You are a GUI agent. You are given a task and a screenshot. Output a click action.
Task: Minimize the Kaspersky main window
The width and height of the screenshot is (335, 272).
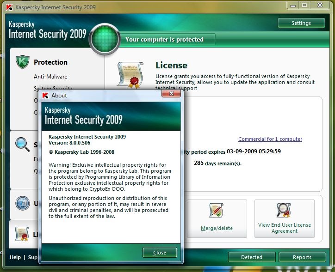pyautogui.click(x=293, y=6)
